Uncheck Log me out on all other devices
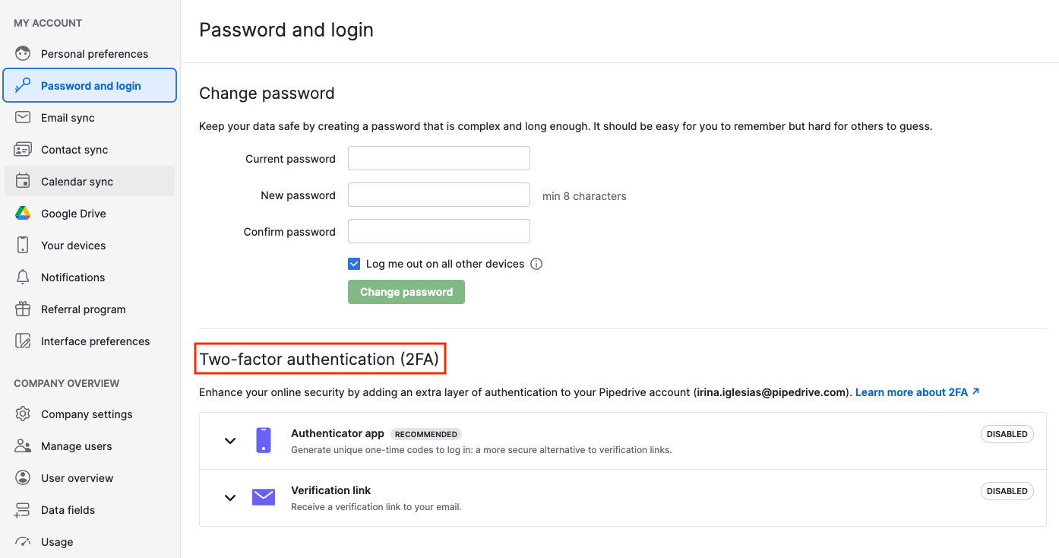This screenshot has width=1059, height=558. 354,263
